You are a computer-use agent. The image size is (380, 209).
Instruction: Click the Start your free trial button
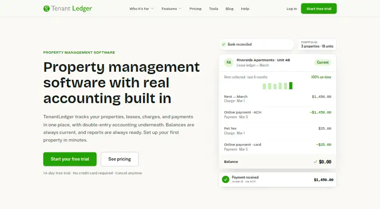pyautogui.click(x=70, y=159)
